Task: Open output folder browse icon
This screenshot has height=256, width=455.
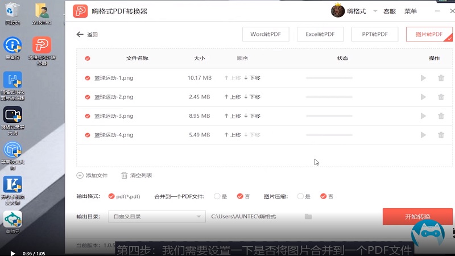Action: coord(308,217)
